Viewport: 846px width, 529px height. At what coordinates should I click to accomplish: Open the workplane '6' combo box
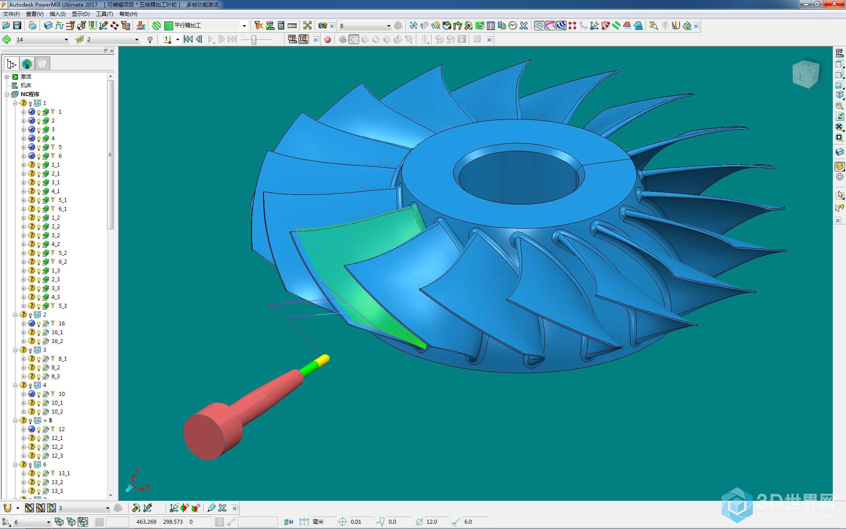(x=32, y=522)
